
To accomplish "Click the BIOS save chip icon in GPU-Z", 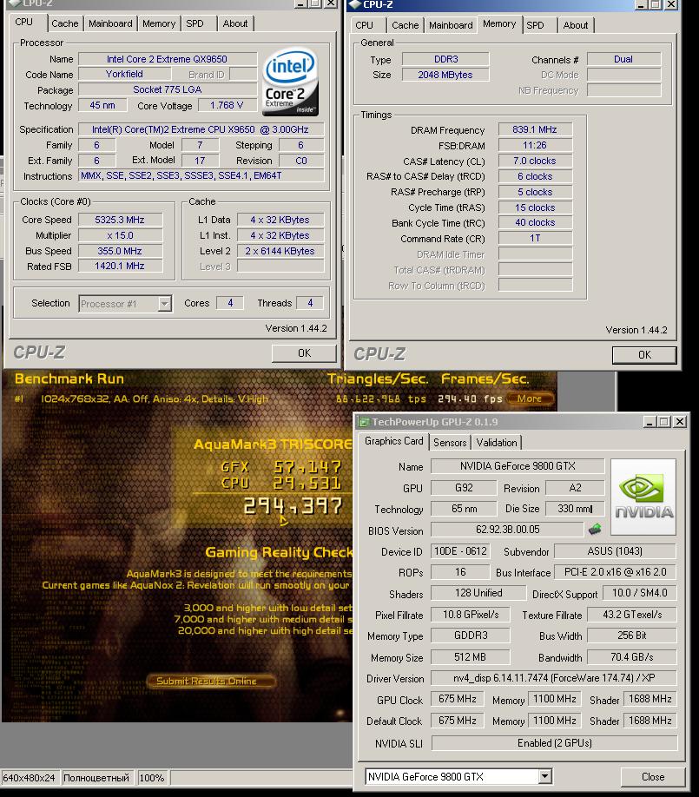I will (595, 530).
